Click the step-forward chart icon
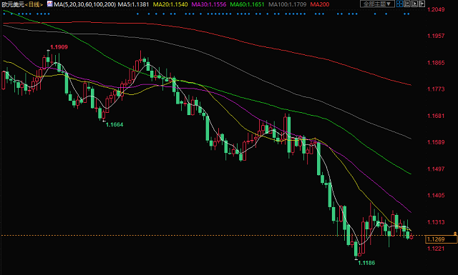This screenshot has width=458, height=275. click(422, 4)
